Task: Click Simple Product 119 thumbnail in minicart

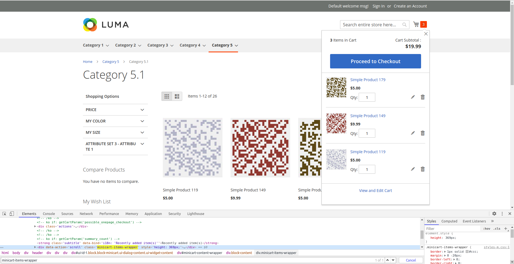Action: pos(336,159)
